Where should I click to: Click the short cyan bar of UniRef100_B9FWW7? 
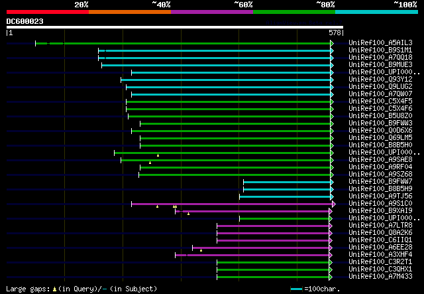(x=287, y=183)
